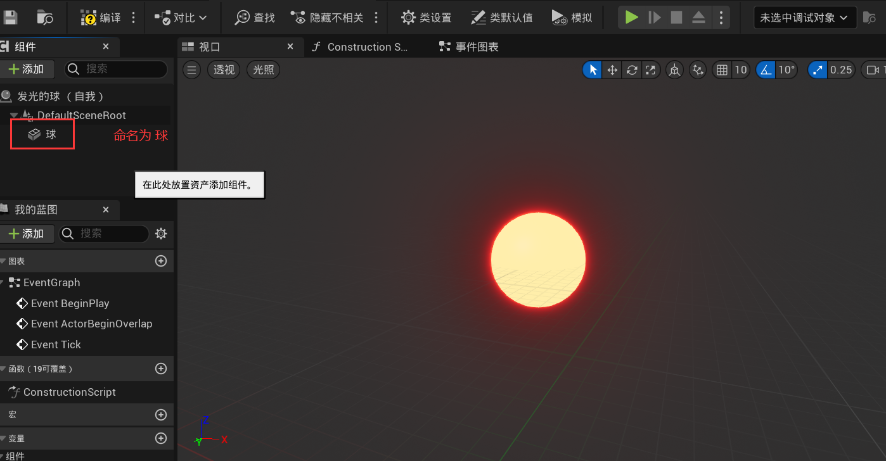Toggle surface snapping icon
Viewport: 886px width, 461px height.
click(x=698, y=70)
